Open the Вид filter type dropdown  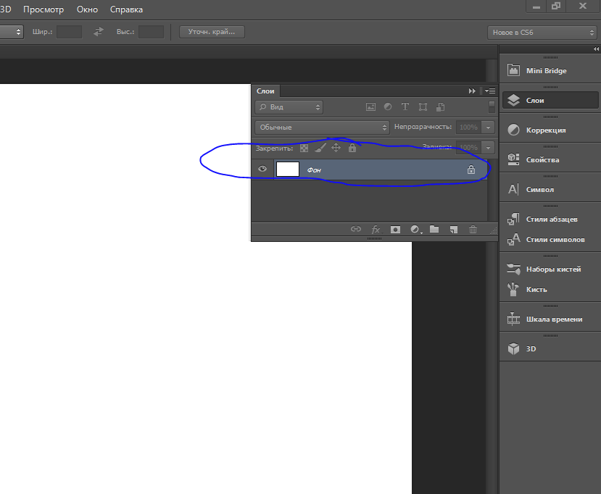pyautogui.click(x=289, y=107)
